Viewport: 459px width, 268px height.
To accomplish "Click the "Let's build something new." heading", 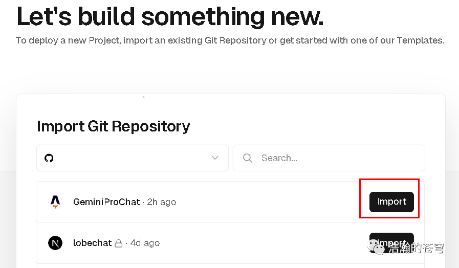I will [x=170, y=16].
